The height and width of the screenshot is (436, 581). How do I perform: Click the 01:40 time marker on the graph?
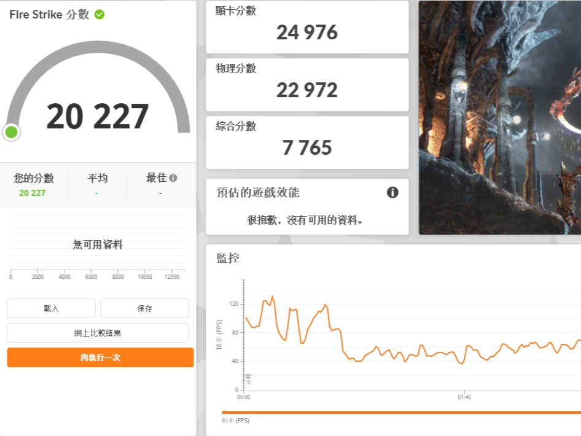coord(464,397)
